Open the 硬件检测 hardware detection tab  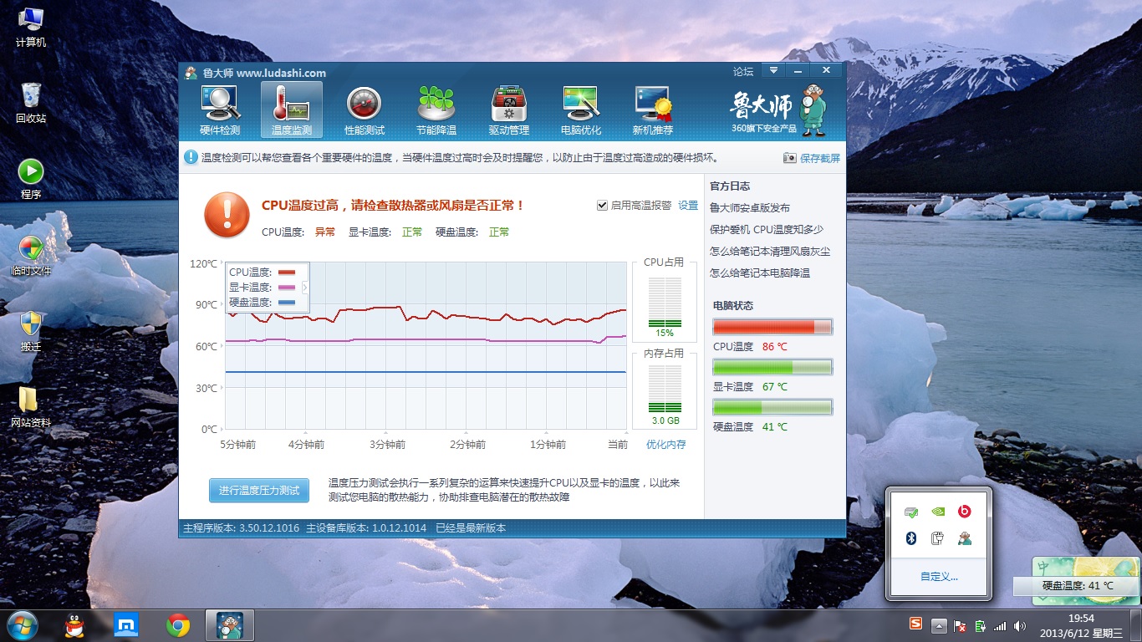(x=220, y=110)
